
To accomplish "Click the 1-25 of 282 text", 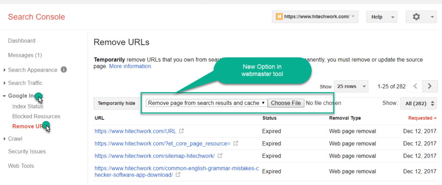I will click(x=391, y=86).
